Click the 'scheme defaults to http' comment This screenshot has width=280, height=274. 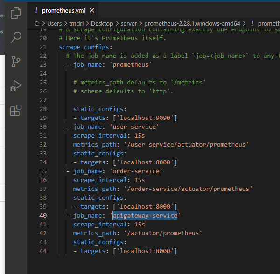(123, 91)
